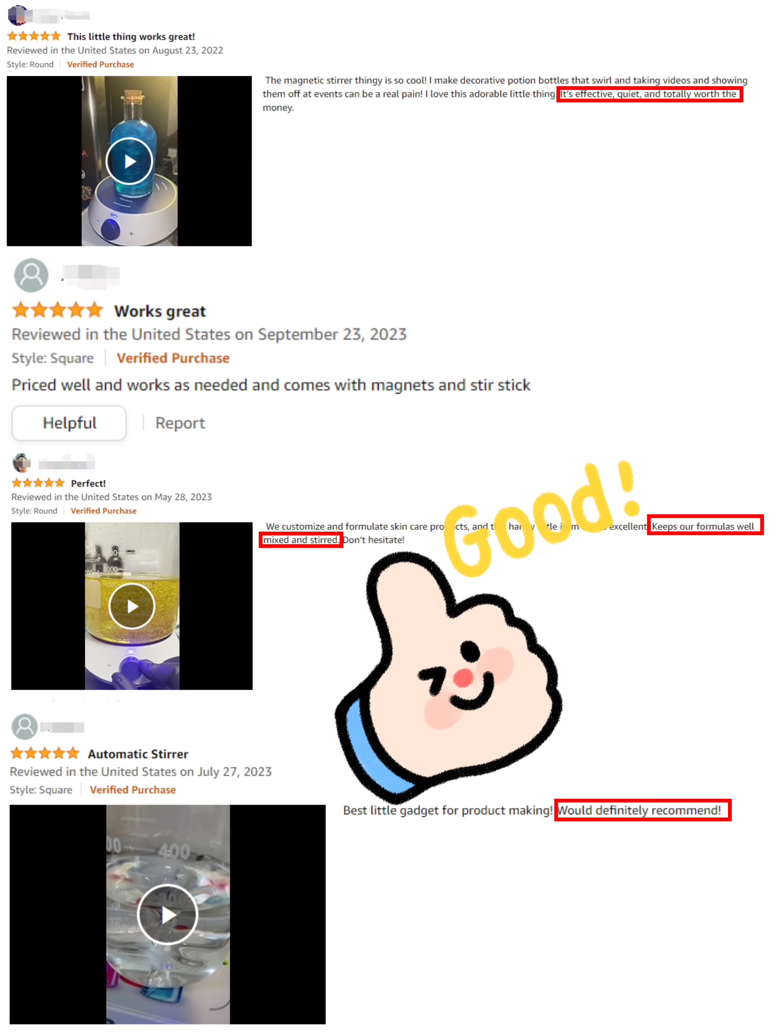Click the five-star rating on Automatic Stirrer review
Image resolution: width=777 pixels, height=1036 pixels.
pos(45,753)
